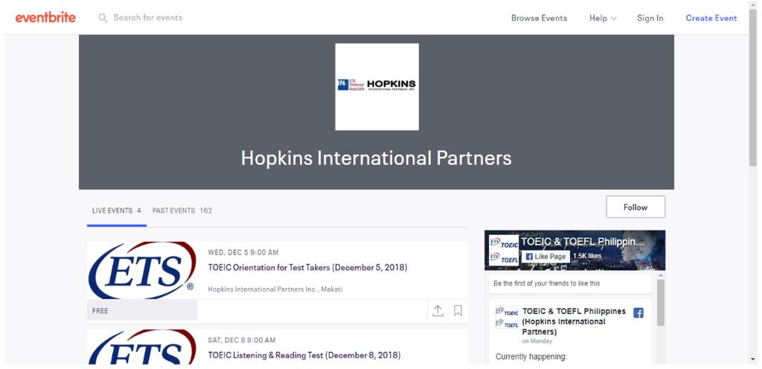Switch to the Live Events tab
Screen dimensions: 762x369
click(x=117, y=211)
